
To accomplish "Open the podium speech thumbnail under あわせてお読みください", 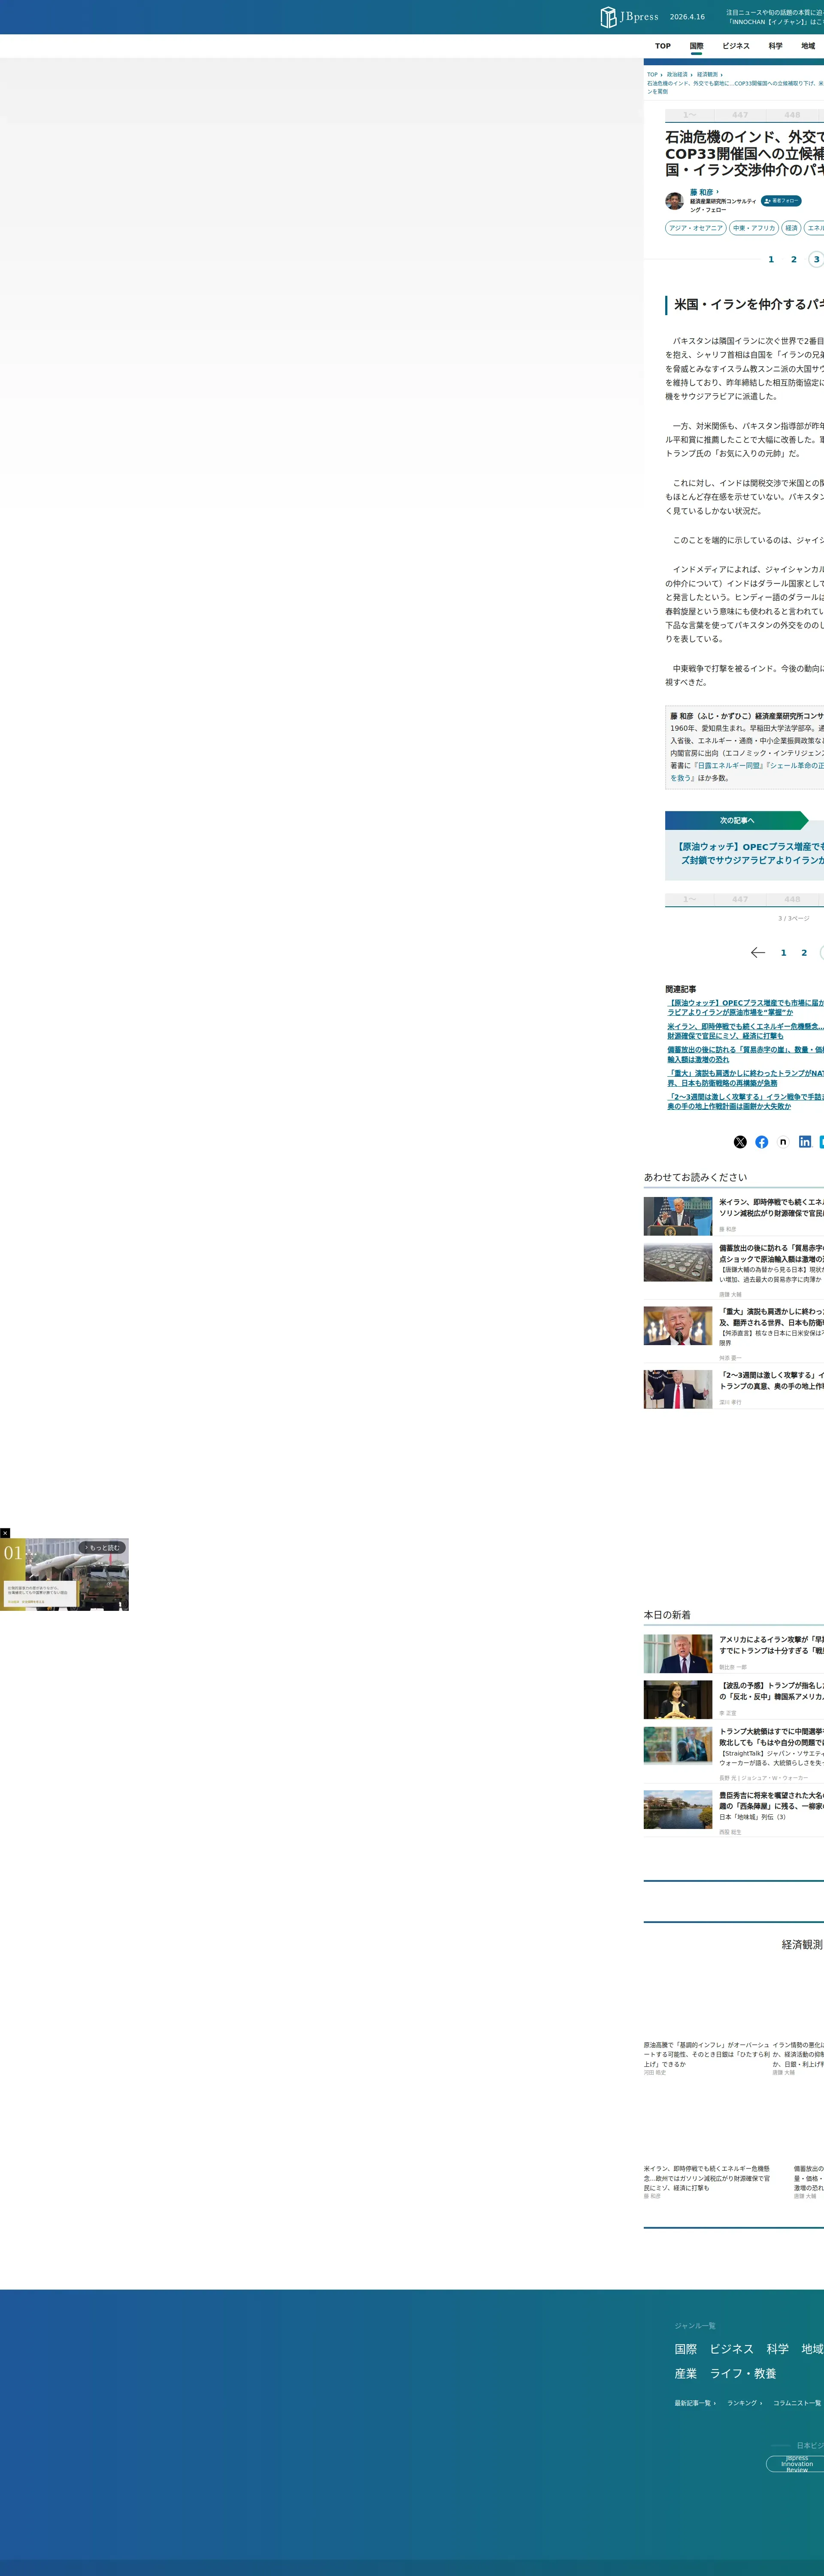I will coord(678,1216).
